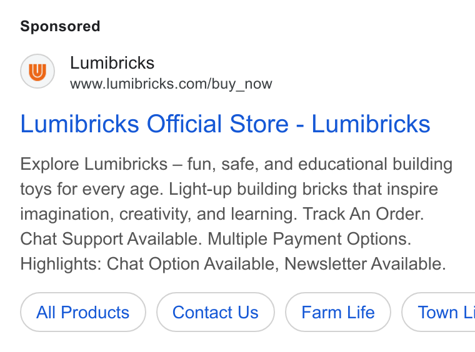Click the 'Explore Lumibricks' opening text
Screen dimensions: 475x352
(94, 164)
